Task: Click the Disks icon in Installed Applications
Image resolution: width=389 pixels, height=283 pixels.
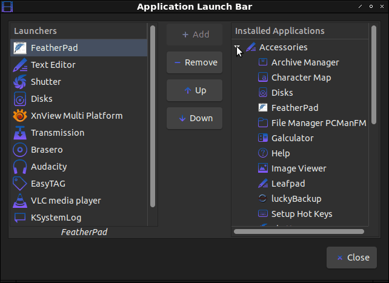Action: pos(263,93)
